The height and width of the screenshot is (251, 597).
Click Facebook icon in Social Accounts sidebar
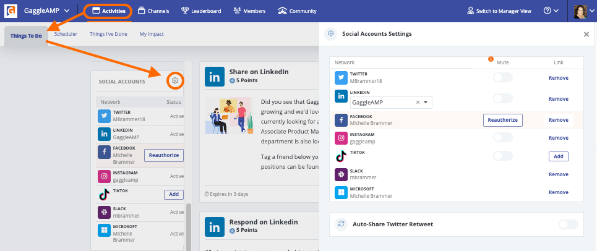click(104, 151)
